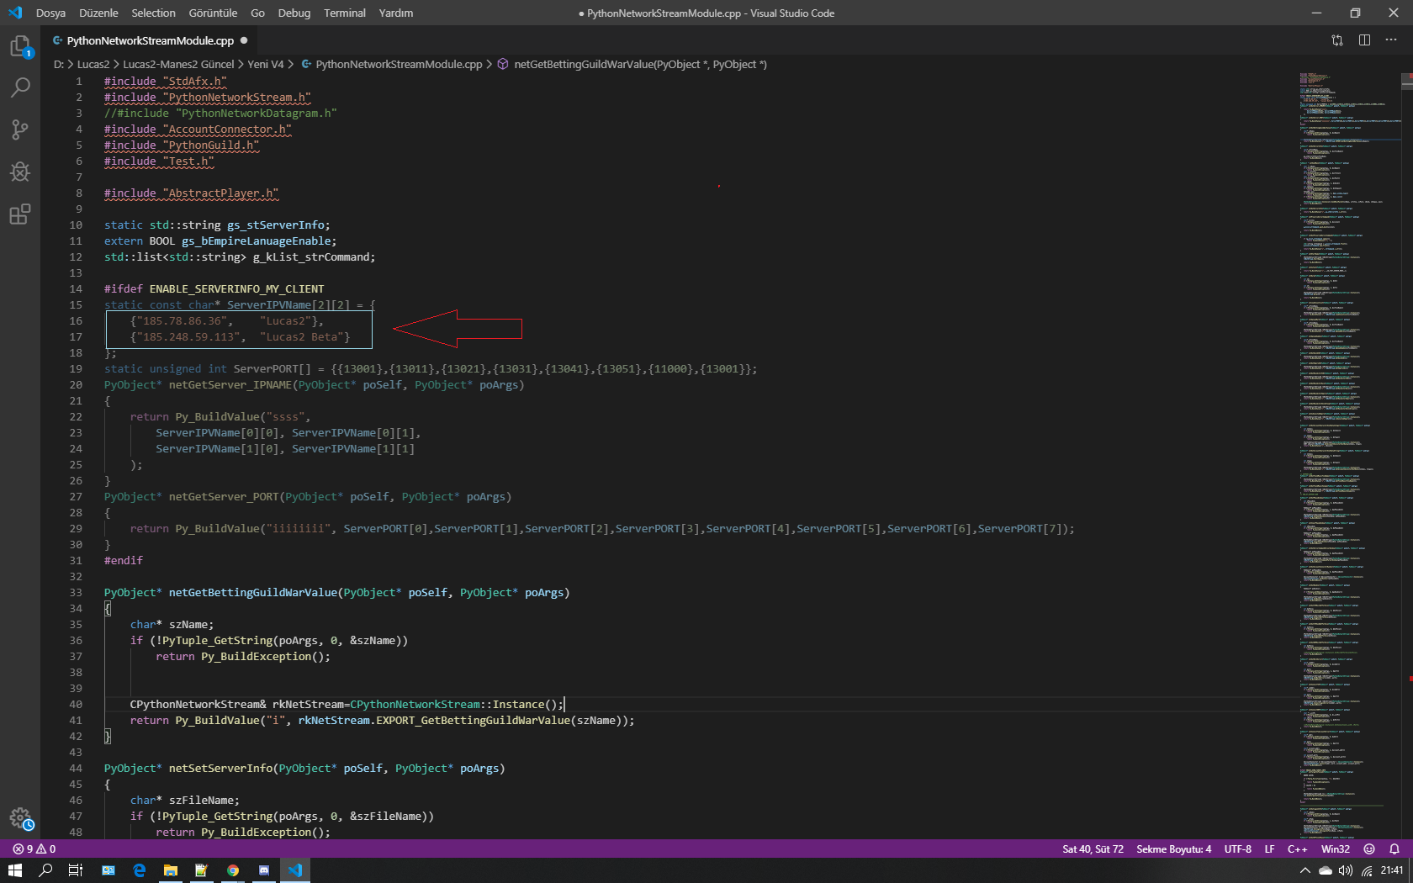Change the LF end-of-line sequence
Viewport: 1413px width, 883px height.
tap(1269, 849)
